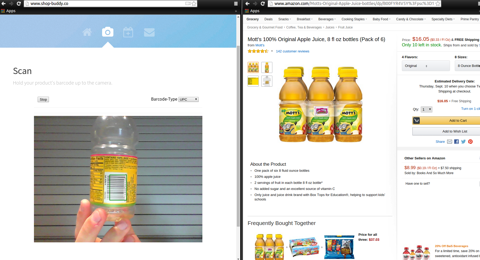Share product on Pinterest

471,142
